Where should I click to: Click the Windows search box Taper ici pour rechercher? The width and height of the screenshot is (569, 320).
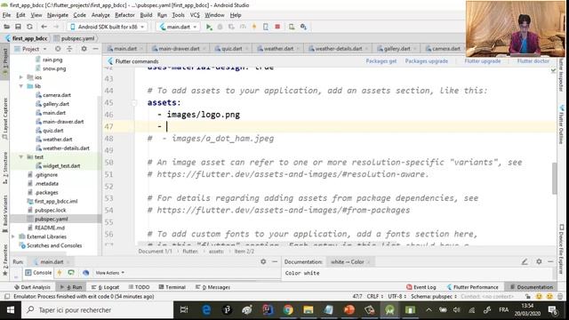[97, 310]
